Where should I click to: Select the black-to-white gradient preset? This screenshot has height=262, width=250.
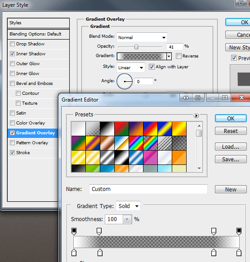[107, 129]
